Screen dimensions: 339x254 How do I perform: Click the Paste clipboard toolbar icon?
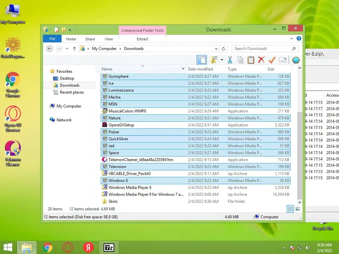coord(251,60)
